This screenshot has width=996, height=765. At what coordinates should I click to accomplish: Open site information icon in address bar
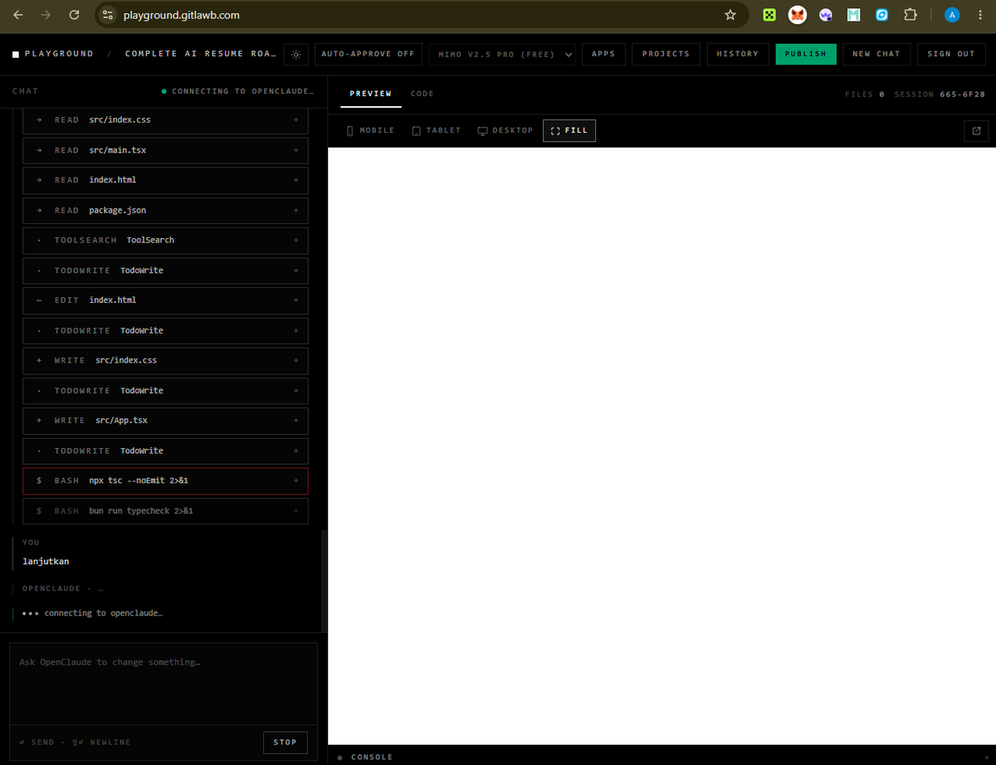click(107, 15)
